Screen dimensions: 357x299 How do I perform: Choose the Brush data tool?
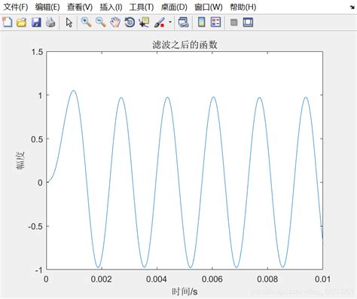[159, 23]
